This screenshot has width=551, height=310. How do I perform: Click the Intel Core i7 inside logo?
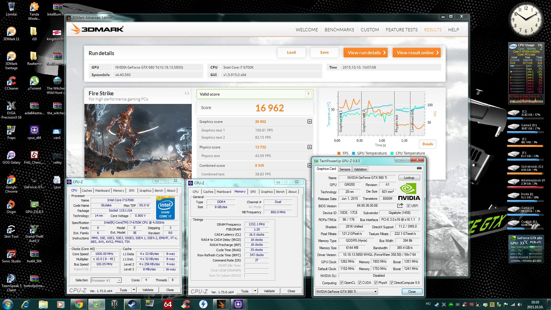pyautogui.click(x=165, y=208)
